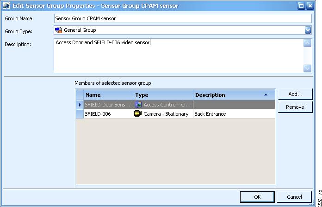
Task: Click the camera icon in SFIELD-006 row
Action: pyautogui.click(x=138, y=113)
